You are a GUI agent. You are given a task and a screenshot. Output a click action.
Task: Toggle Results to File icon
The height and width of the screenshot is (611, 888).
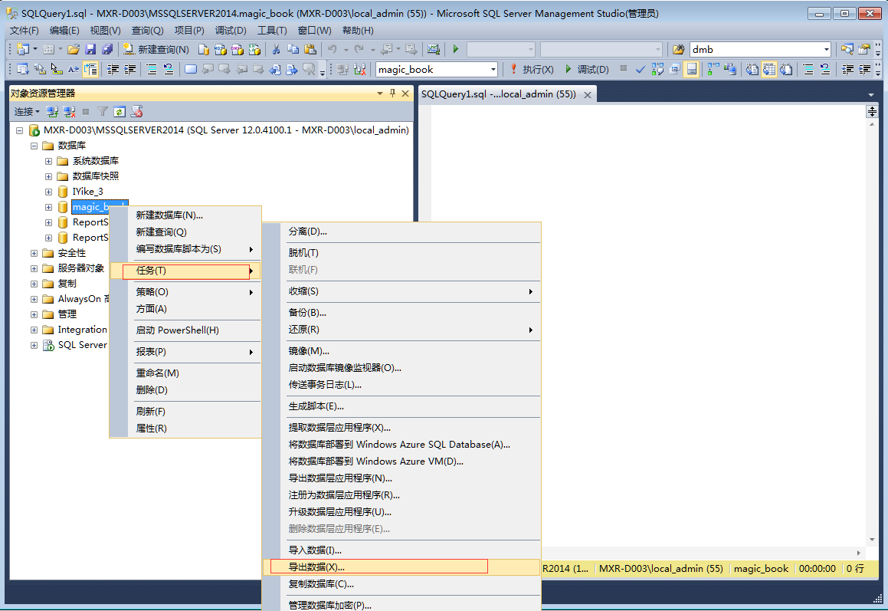pyautogui.click(x=786, y=69)
